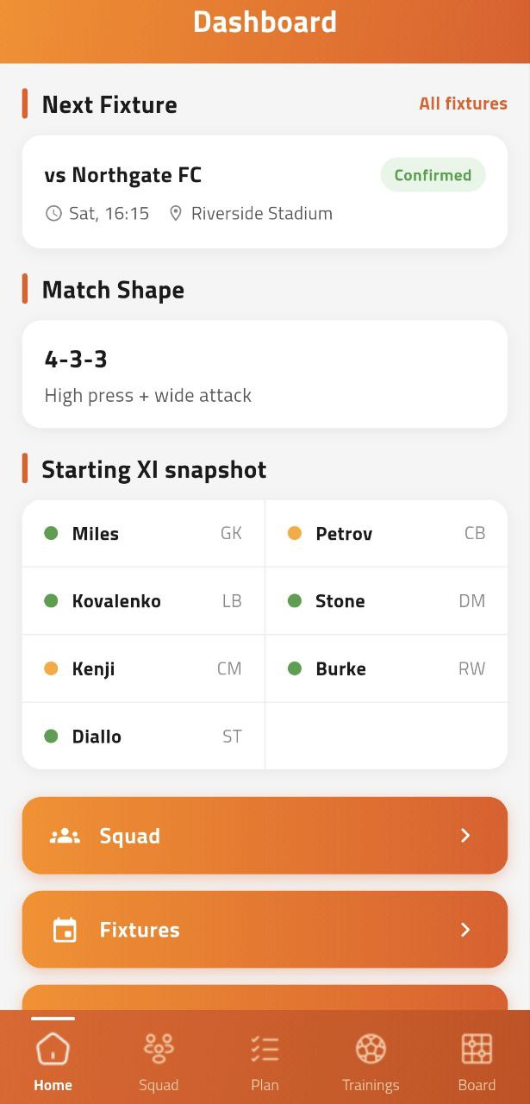Click the location pin beside Riverside Stadium
The width and height of the screenshot is (530, 1104).
coord(177,213)
